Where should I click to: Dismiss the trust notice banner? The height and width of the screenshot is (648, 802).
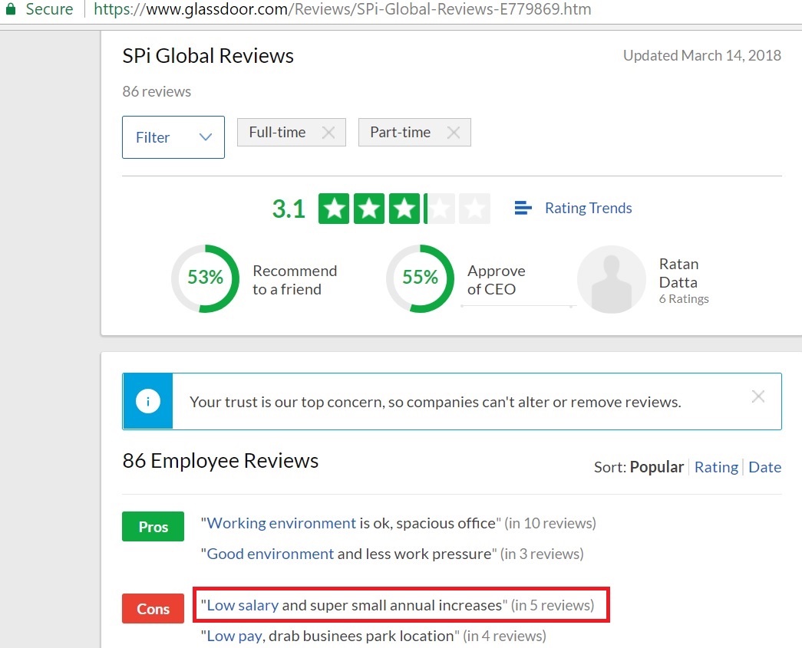point(758,396)
